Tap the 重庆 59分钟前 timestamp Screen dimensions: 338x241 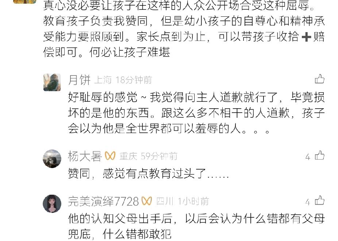pos(148,156)
